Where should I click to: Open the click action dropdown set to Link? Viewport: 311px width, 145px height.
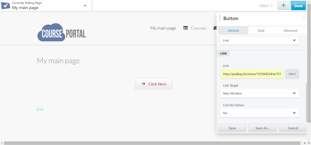point(259,40)
